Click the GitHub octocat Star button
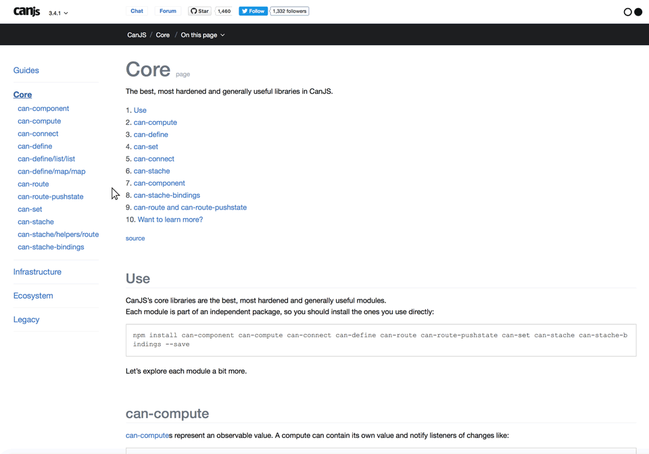The image size is (649, 454). (x=199, y=11)
